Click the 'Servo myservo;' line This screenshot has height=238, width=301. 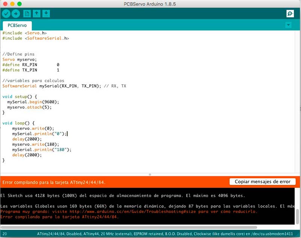[20, 60]
